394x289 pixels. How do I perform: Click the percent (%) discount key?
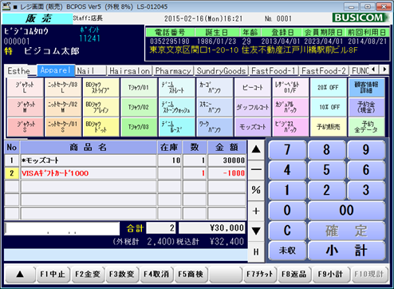coord(256,190)
